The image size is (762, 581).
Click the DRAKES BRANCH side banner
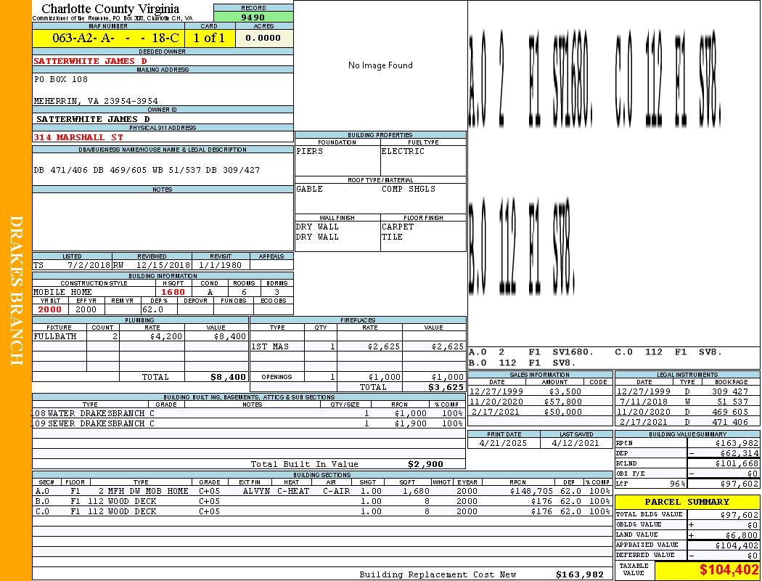(x=16, y=290)
